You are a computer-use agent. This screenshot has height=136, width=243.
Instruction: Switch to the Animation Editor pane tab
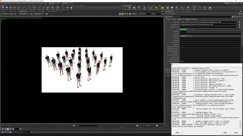click(13, 11)
